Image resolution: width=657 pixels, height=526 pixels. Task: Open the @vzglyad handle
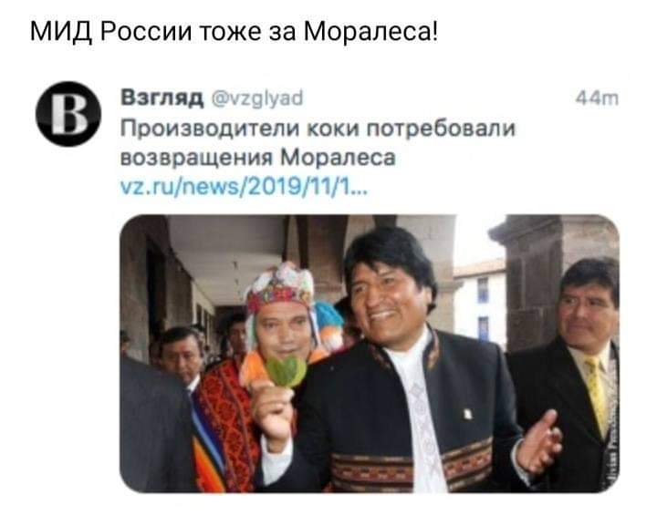256,98
